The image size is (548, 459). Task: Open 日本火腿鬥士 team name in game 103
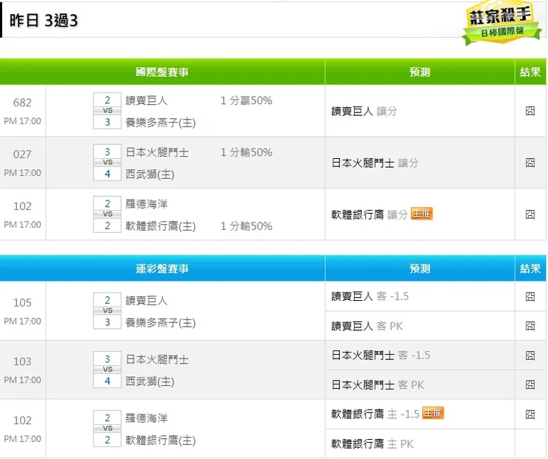tap(157, 360)
